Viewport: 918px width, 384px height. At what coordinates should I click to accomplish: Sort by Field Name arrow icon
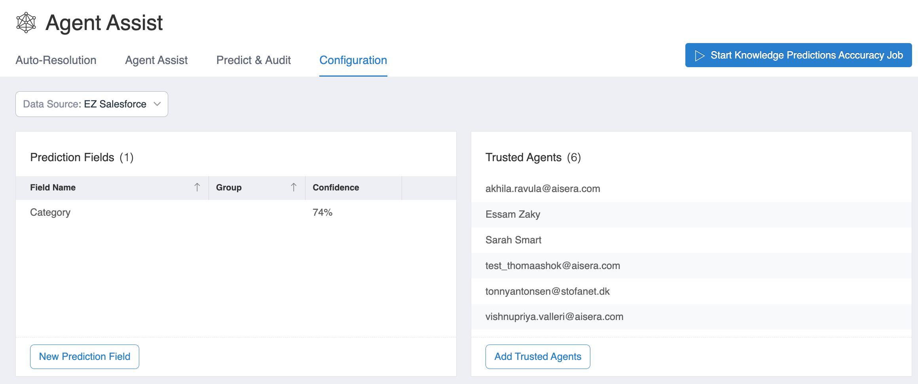pyautogui.click(x=197, y=187)
